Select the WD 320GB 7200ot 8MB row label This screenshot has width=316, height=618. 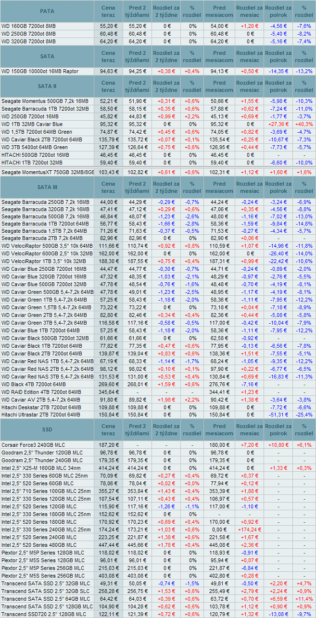pos(28,42)
